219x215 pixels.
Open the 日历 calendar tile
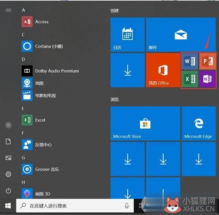coord(128,34)
